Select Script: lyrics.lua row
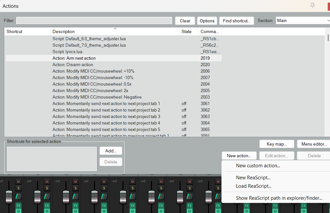Screen dimensions: 330x213 tap(114, 52)
